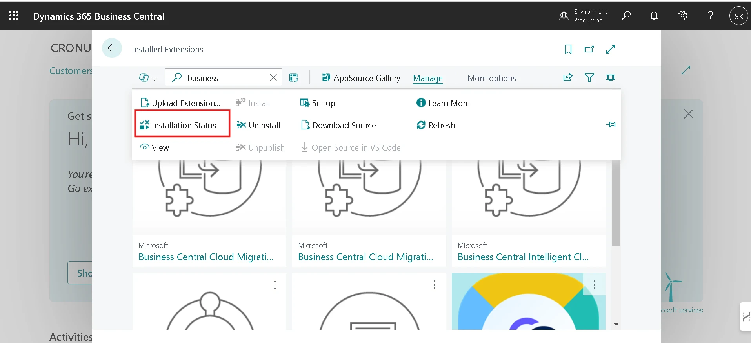This screenshot has width=751, height=343.
Task: Open the second Business Central Cloud Migrati... tile
Action: tap(365, 257)
